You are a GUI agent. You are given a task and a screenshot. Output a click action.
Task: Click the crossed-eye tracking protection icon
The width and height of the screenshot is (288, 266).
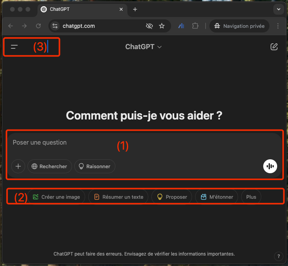tap(149, 26)
